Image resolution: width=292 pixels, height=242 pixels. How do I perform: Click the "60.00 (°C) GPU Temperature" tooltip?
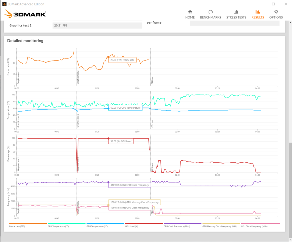(x=125, y=108)
